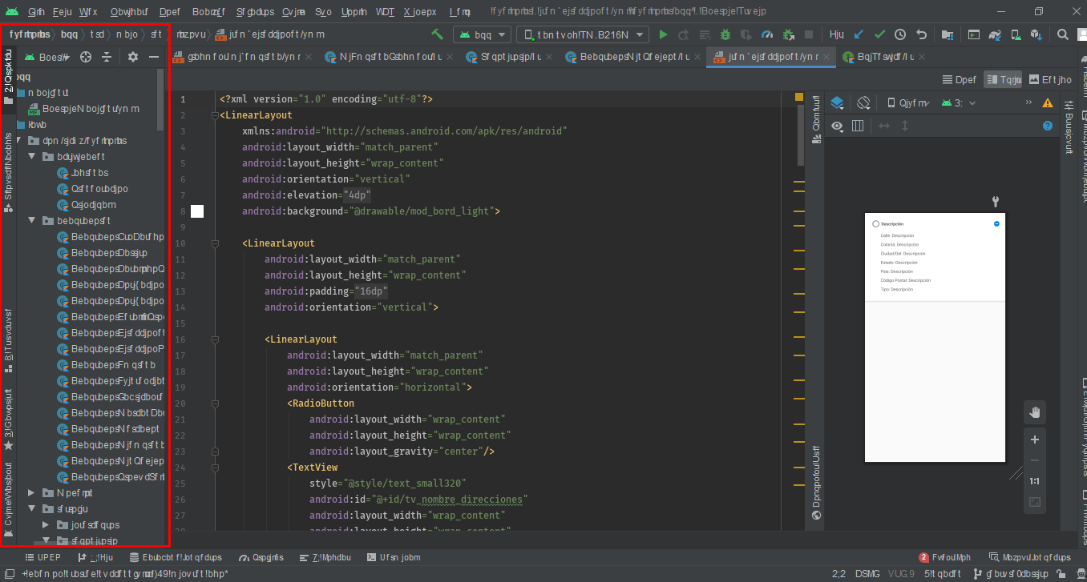Open the blue design surface layers dropdown

[x=837, y=102]
